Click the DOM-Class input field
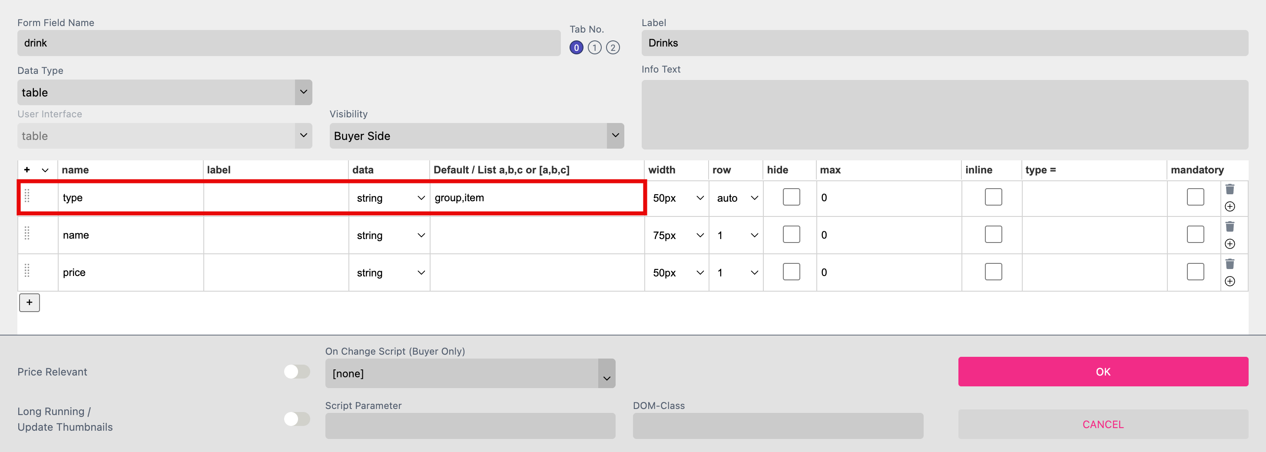 778,426
